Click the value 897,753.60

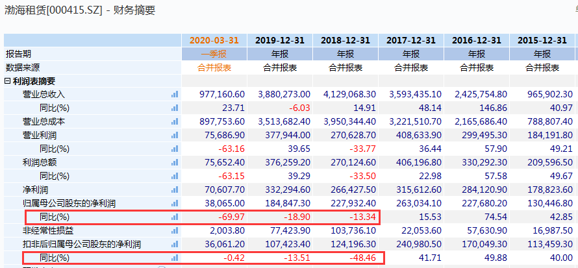(222, 121)
